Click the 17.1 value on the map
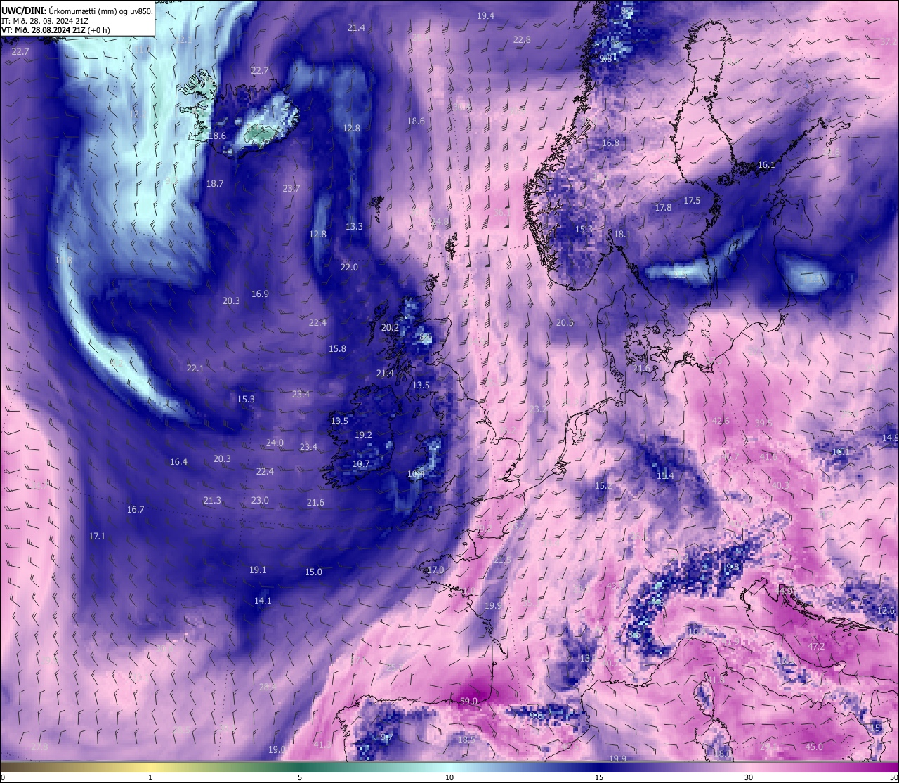Screen dimensions: 899x783 [97, 536]
